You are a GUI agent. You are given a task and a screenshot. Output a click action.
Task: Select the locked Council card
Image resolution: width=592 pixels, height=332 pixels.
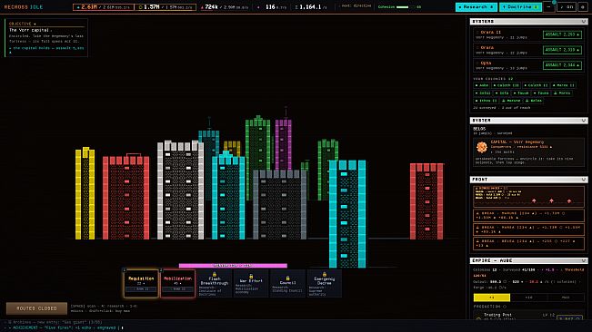coord(287,283)
